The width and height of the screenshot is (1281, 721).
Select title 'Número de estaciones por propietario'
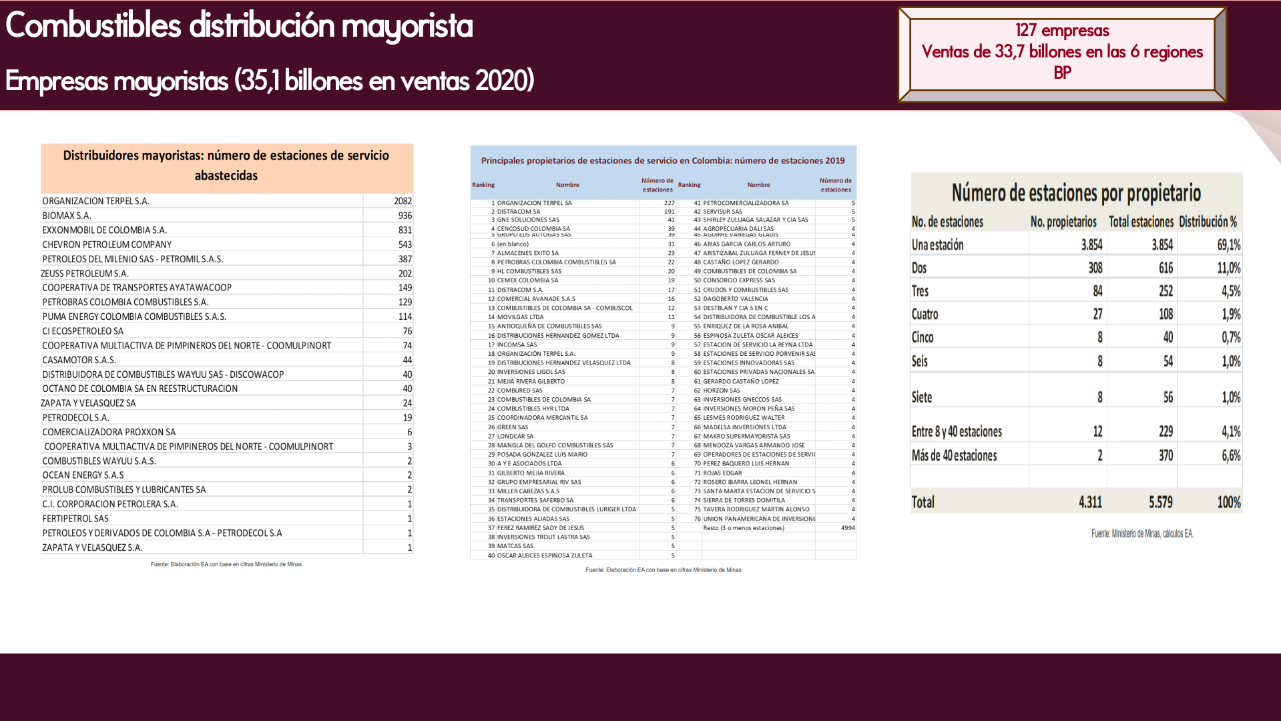click(1076, 193)
